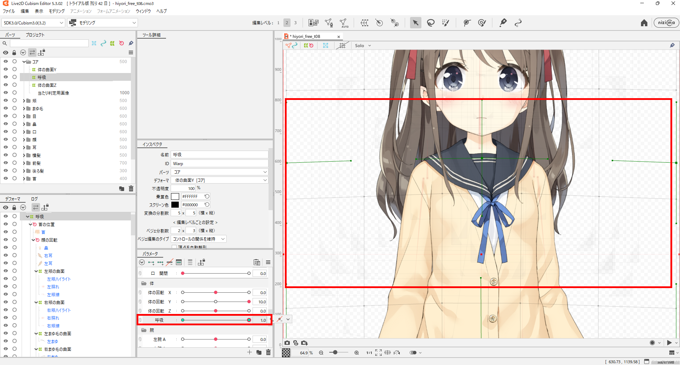Open the nizima button
Image resolution: width=680 pixels, height=365 pixels.
tap(666, 23)
